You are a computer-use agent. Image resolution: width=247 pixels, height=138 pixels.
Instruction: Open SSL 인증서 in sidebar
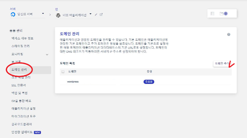(19, 85)
